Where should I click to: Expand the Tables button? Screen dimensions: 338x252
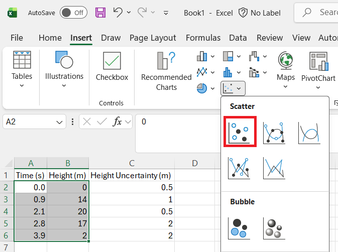click(x=22, y=69)
